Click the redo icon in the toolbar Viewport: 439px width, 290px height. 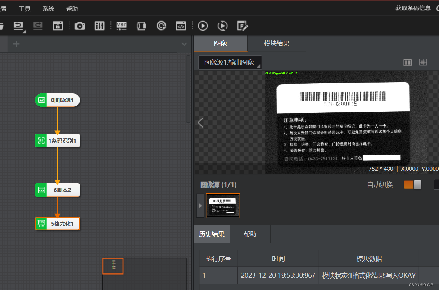click(38, 26)
